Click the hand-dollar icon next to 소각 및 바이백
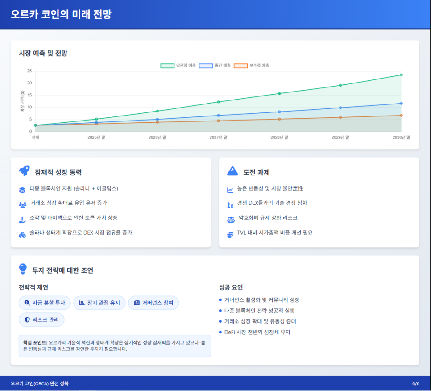This screenshot has width=431, height=391. pyautogui.click(x=22, y=220)
